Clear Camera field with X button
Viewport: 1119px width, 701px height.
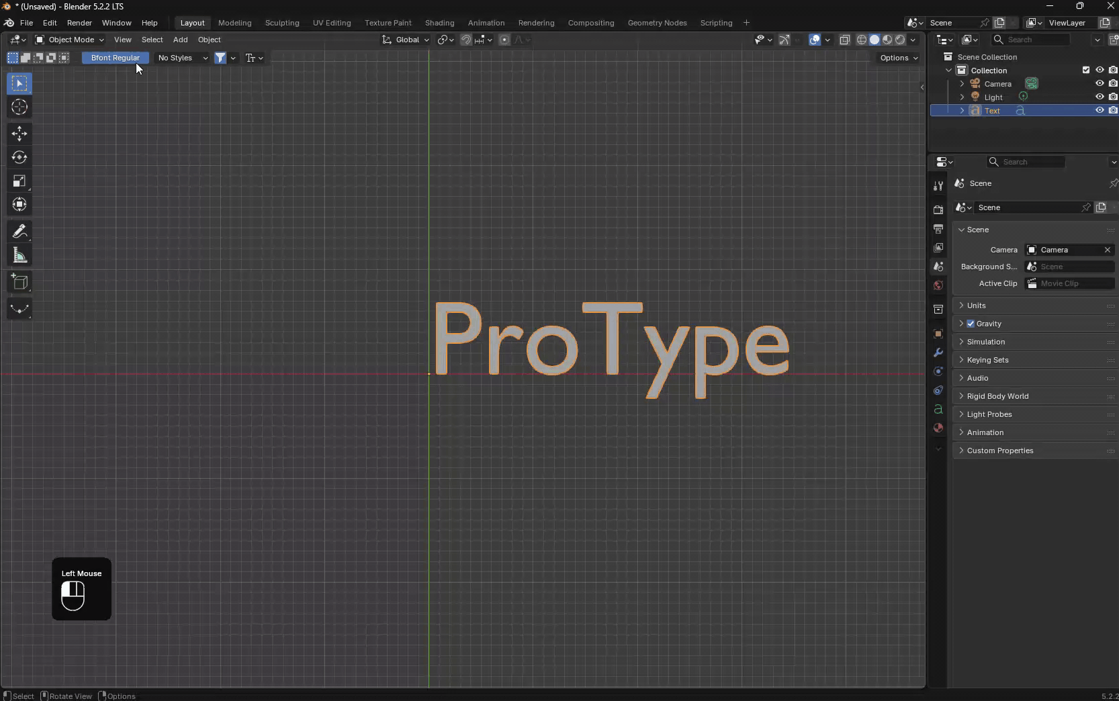coord(1108,250)
